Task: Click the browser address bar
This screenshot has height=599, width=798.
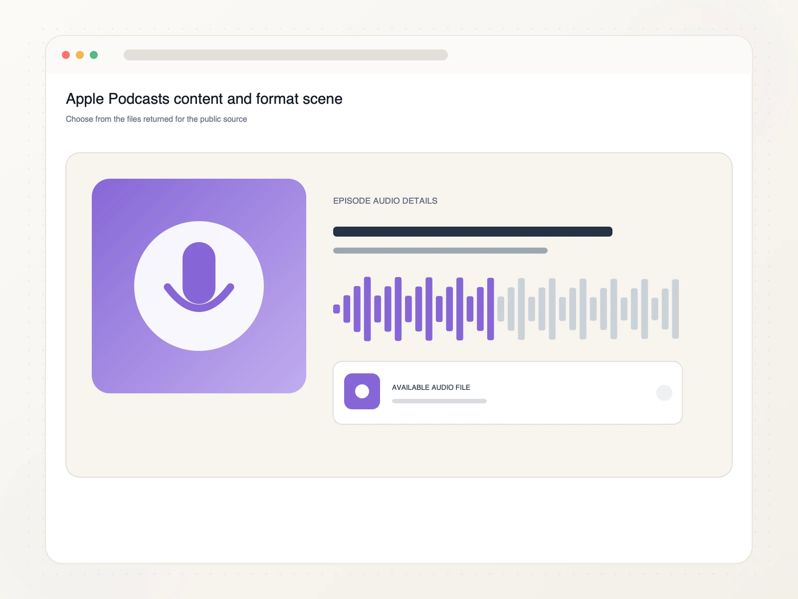Action: coord(286,55)
